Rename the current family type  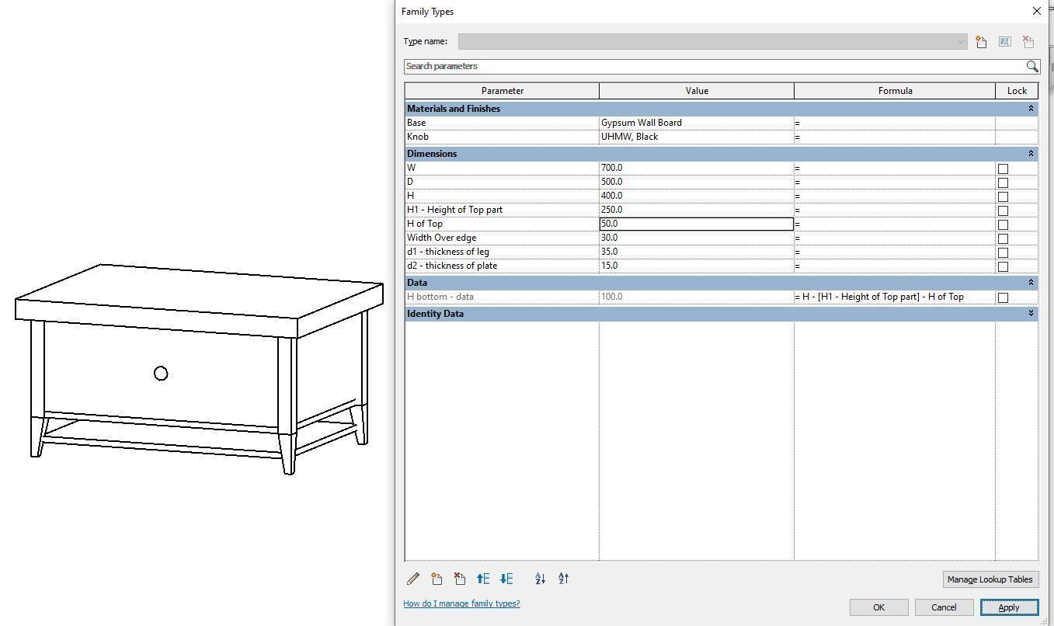click(1004, 42)
